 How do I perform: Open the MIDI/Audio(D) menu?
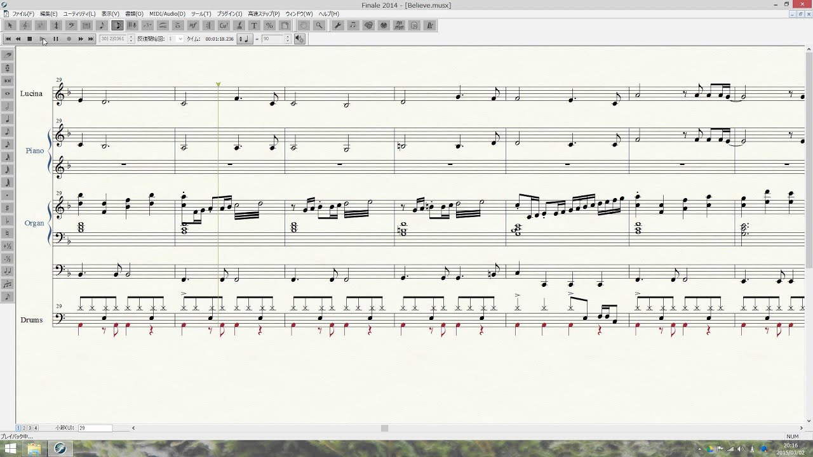pos(167,13)
